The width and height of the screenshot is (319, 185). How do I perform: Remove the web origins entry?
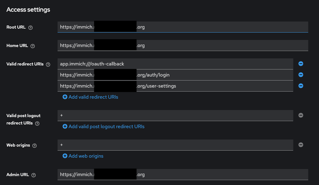coord(301,145)
